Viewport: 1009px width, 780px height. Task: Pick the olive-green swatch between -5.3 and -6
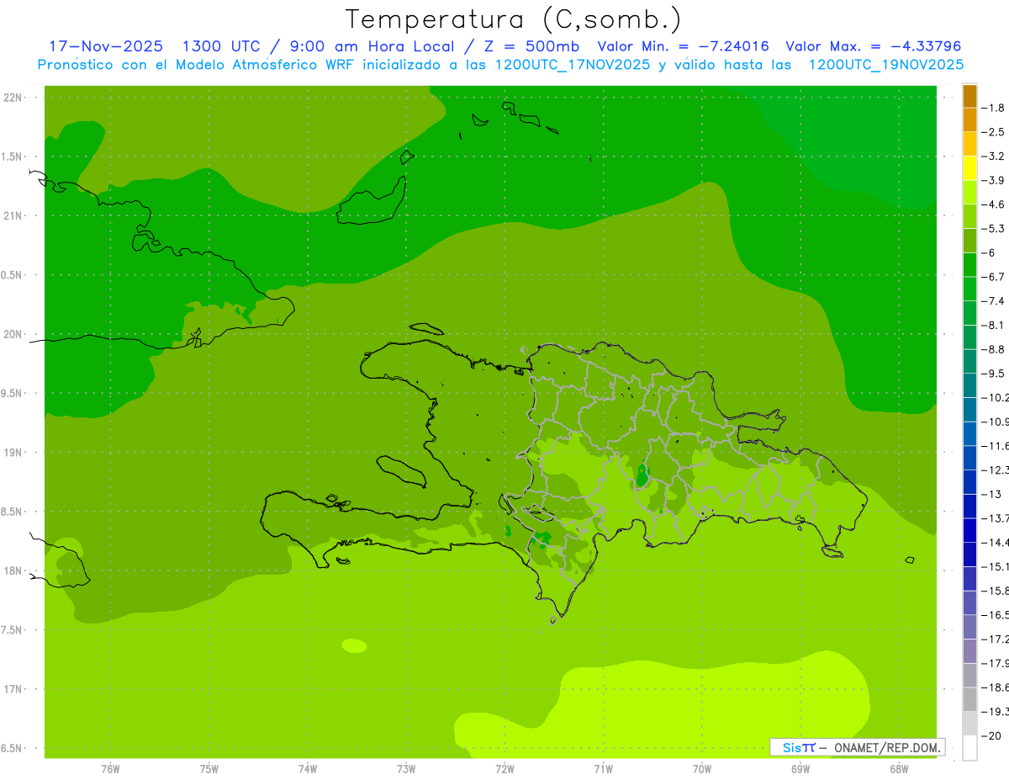coord(969,241)
